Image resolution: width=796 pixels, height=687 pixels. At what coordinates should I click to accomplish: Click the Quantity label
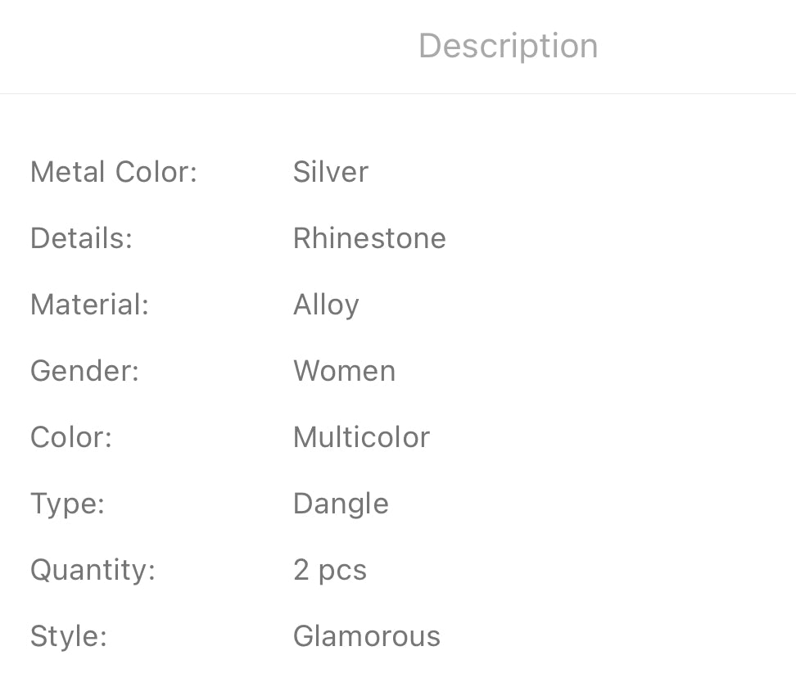93,570
